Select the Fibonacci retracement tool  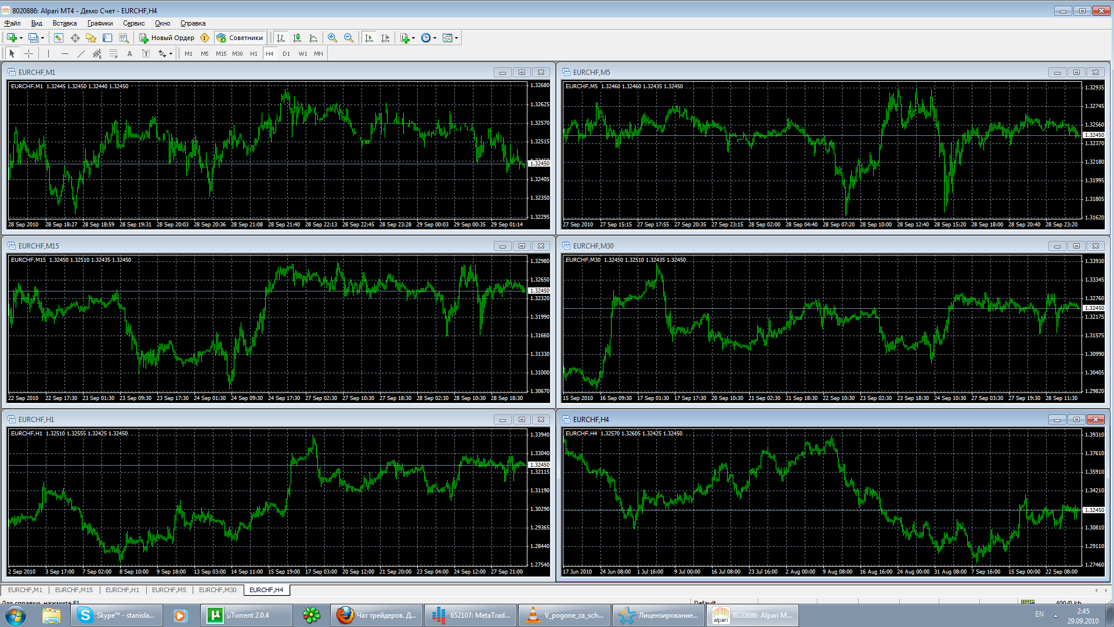[114, 53]
